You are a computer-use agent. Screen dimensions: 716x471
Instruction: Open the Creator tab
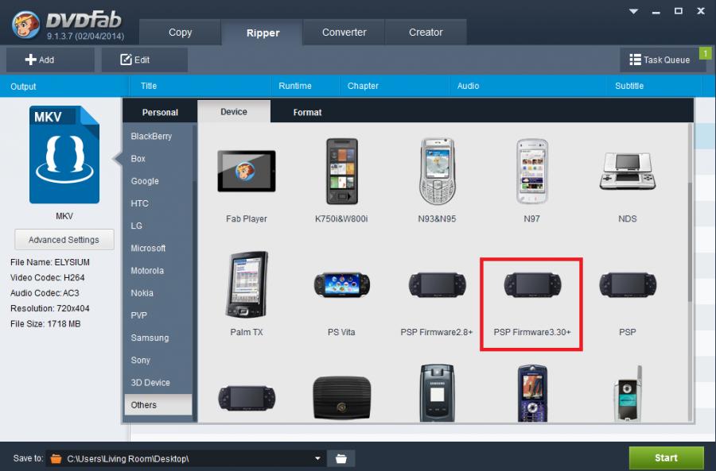tap(426, 33)
